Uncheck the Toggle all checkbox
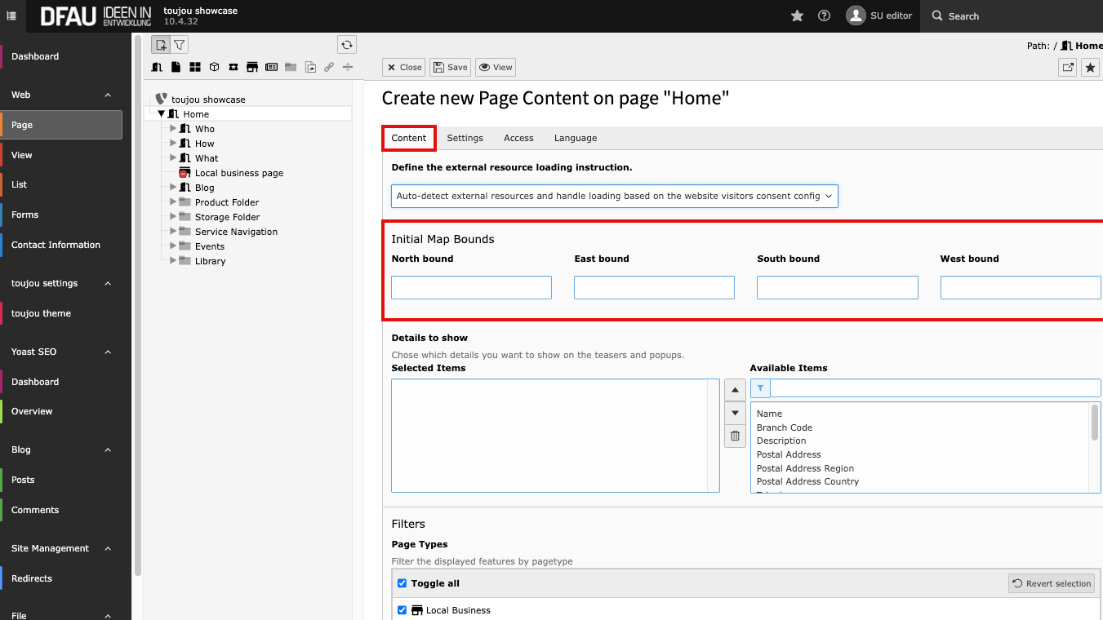Viewport: 1103px width, 620px height. point(402,583)
